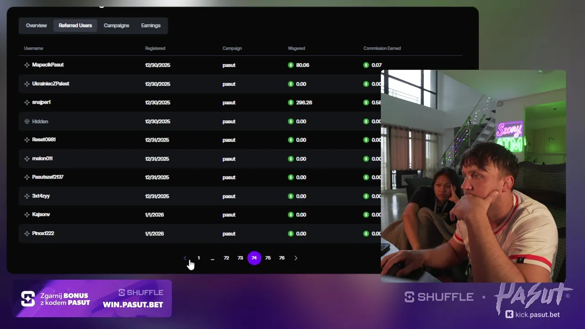
Task: Click the wagered coin icon in the Pinoxt222 row
Action: [291, 233]
